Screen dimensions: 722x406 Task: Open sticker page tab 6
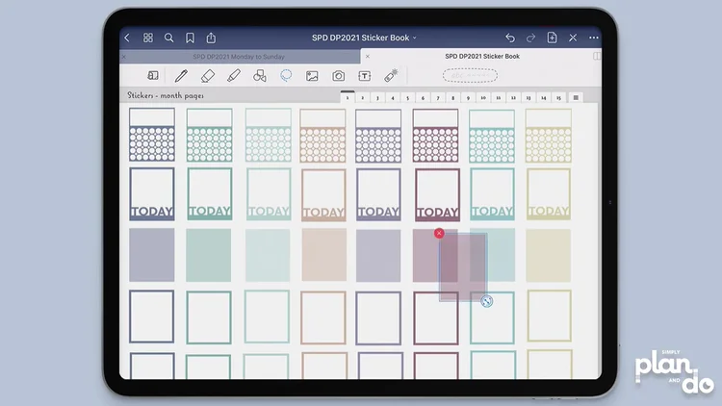pyautogui.click(x=423, y=97)
